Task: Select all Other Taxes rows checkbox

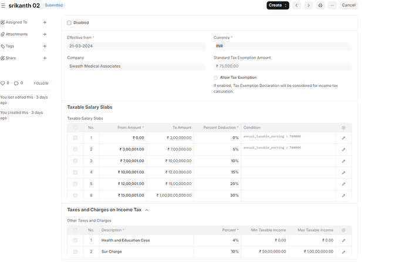Action: pyautogui.click(x=75, y=230)
